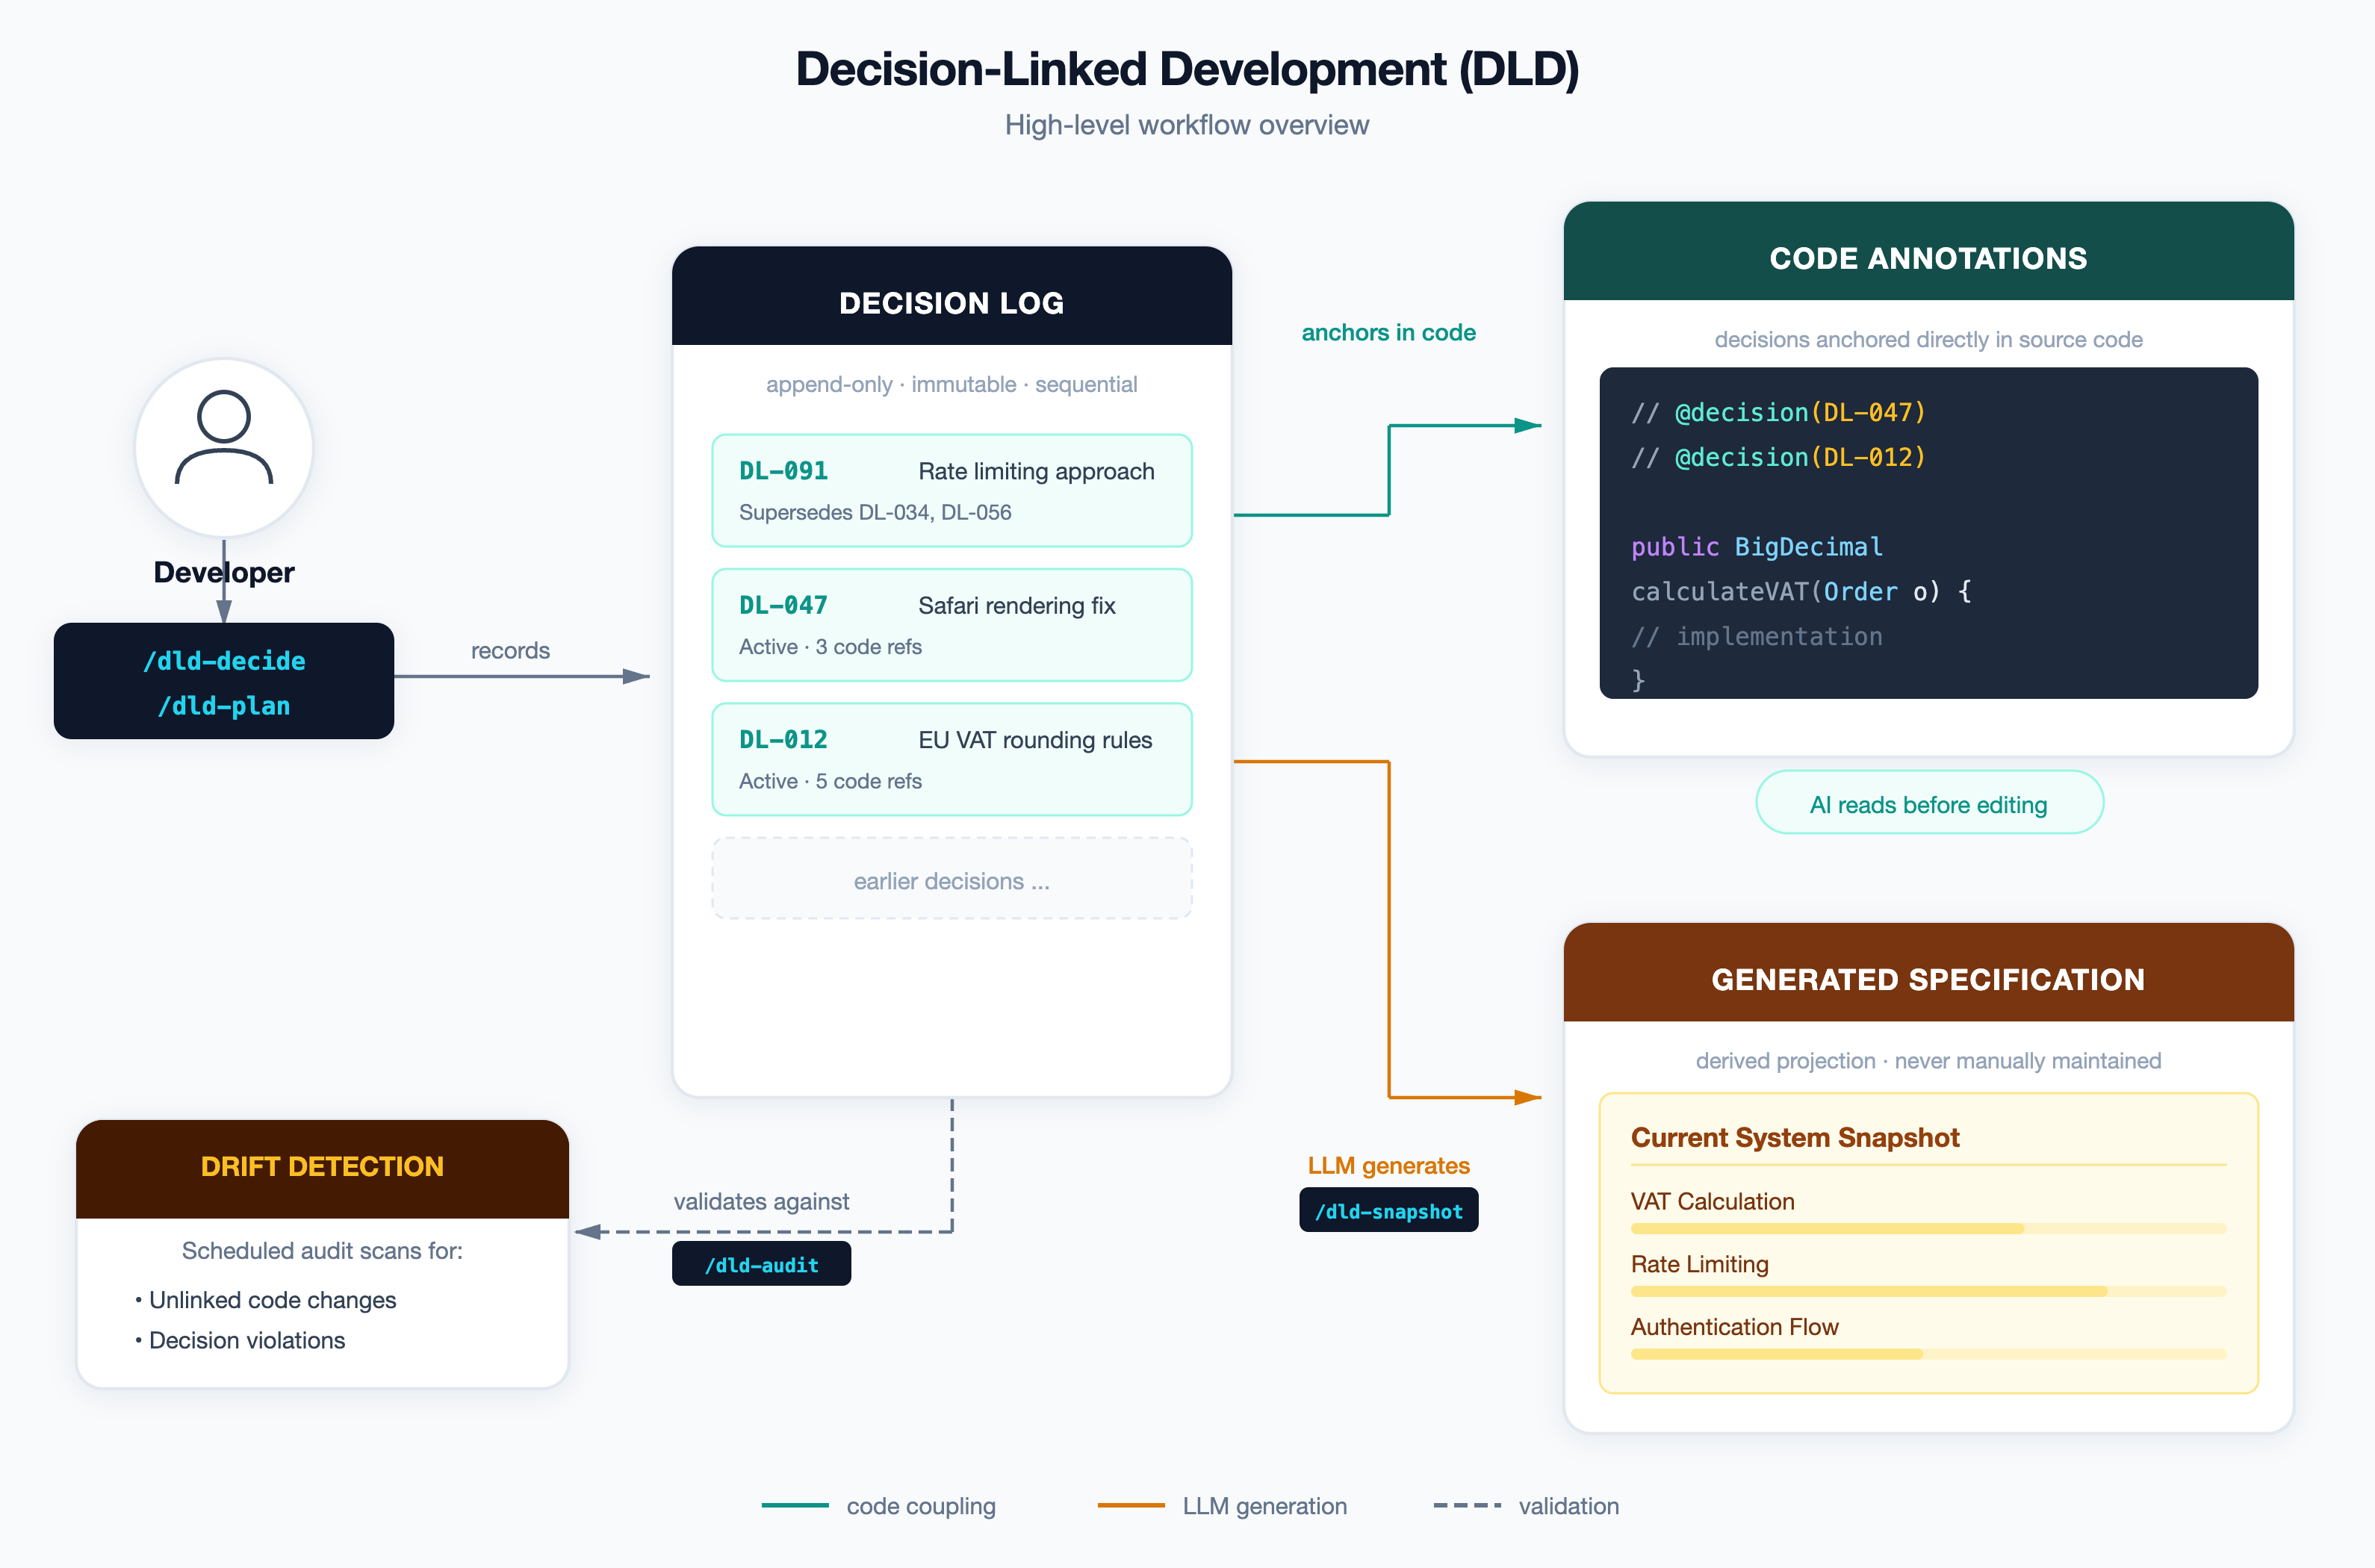
Task: Open the DL-047 Safari rendering fix entry
Action: pos(951,625)
